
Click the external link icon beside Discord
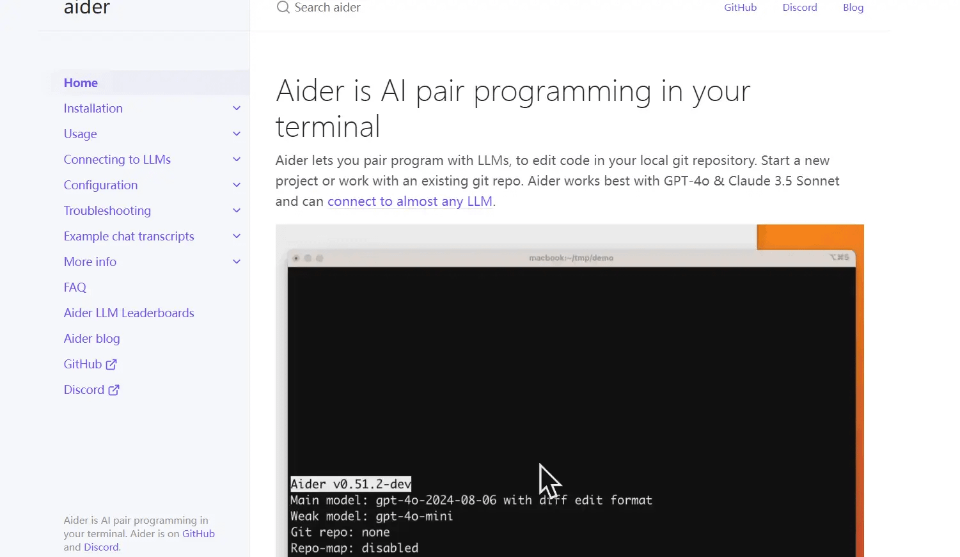pyautogui.click(x=114, y=390)
